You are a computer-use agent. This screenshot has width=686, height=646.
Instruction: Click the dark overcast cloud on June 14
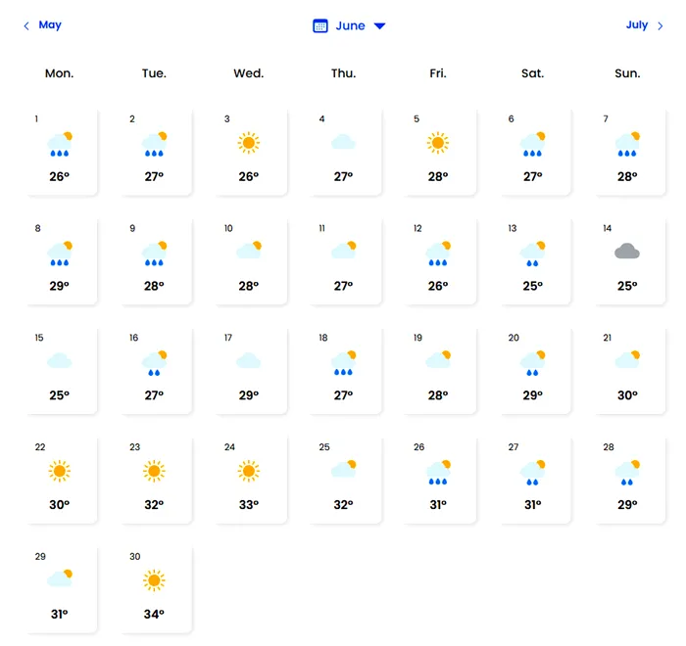627,252
